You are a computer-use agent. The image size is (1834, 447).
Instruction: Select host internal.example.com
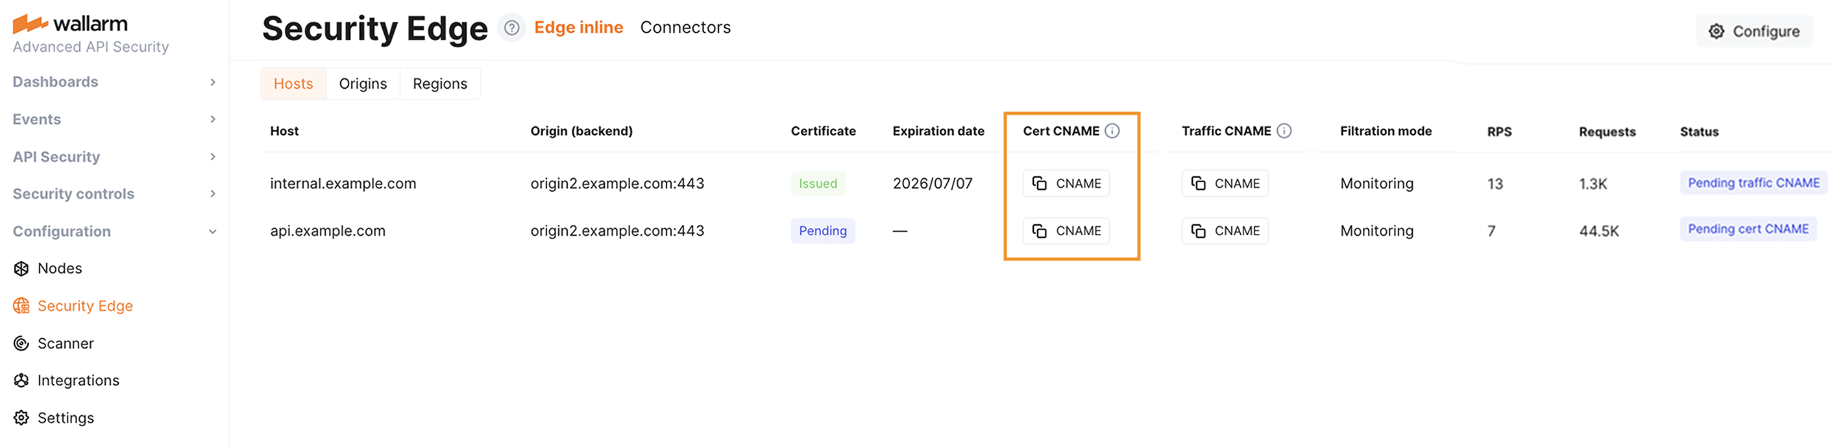coord(343,183)
